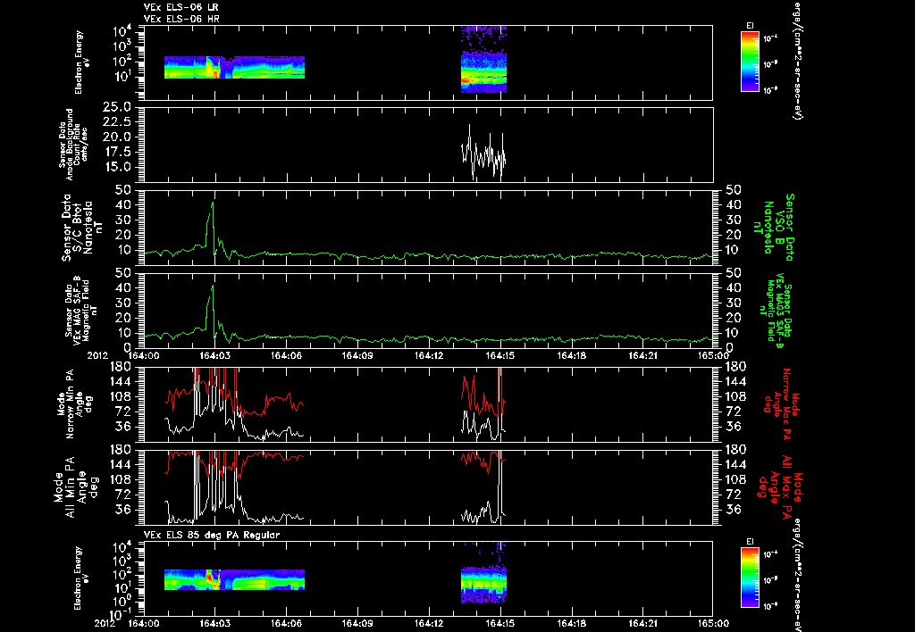Click the "Anode Background Count Rate" axis label

pyautogui.click(x=73, y=145)
